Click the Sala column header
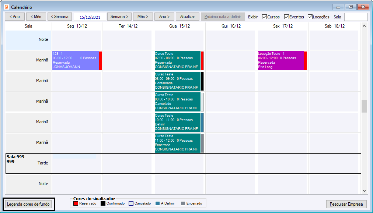 coord(28,26)
